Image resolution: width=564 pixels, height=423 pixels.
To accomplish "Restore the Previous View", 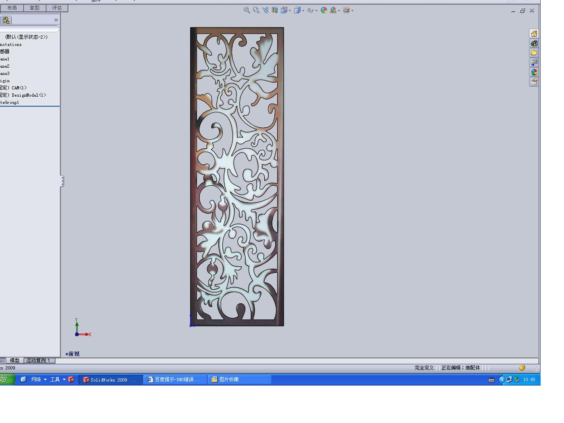I will click(265, 10).
